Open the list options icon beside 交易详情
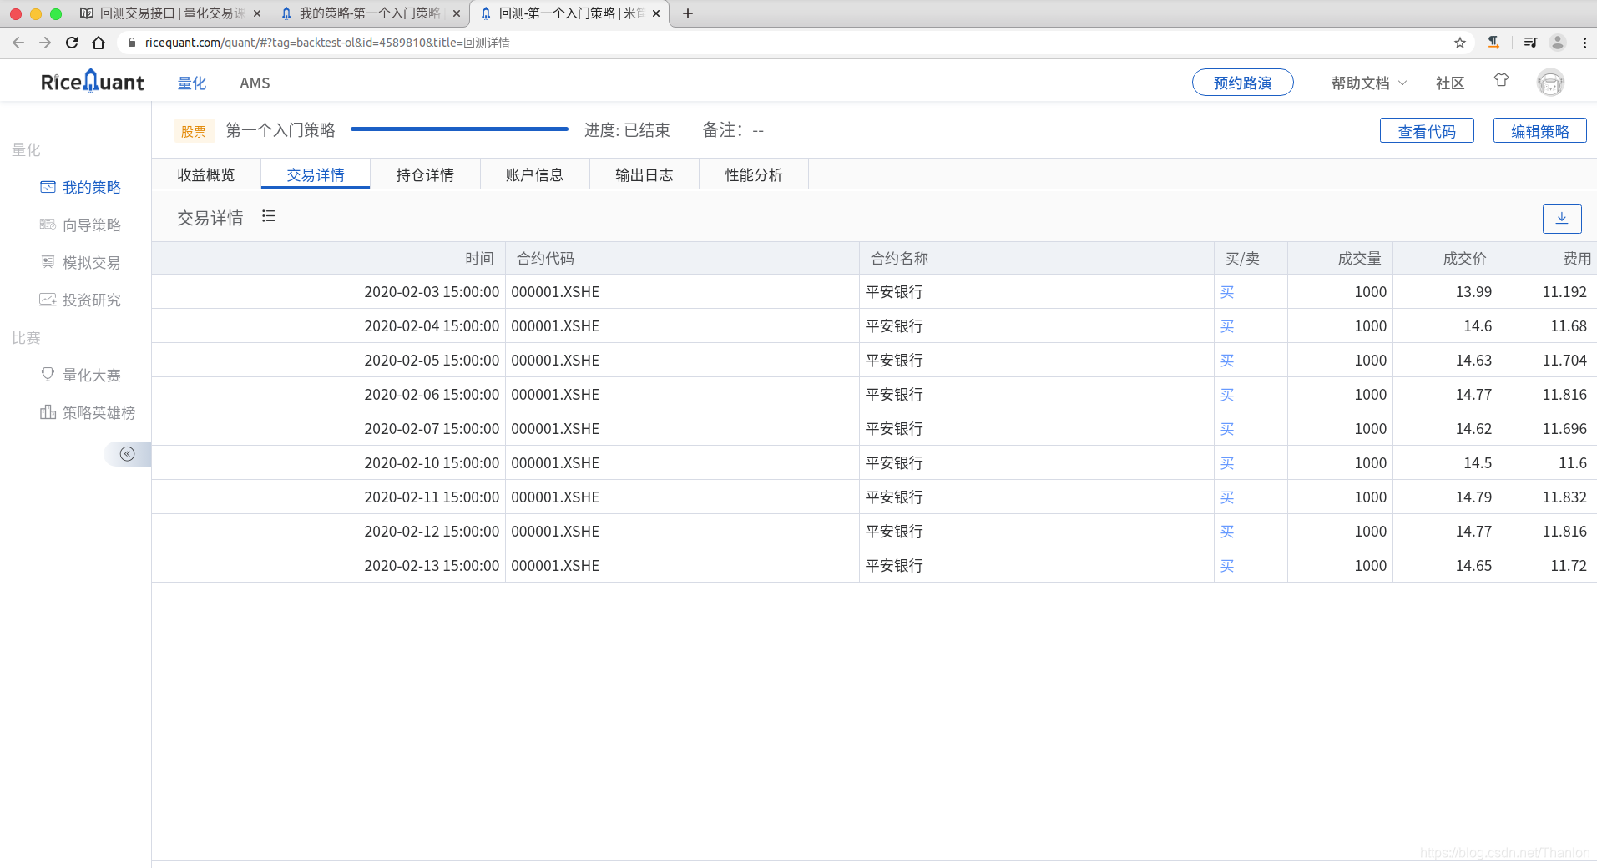This screenshot has height=868, width=1597. (x=268, y=216)
